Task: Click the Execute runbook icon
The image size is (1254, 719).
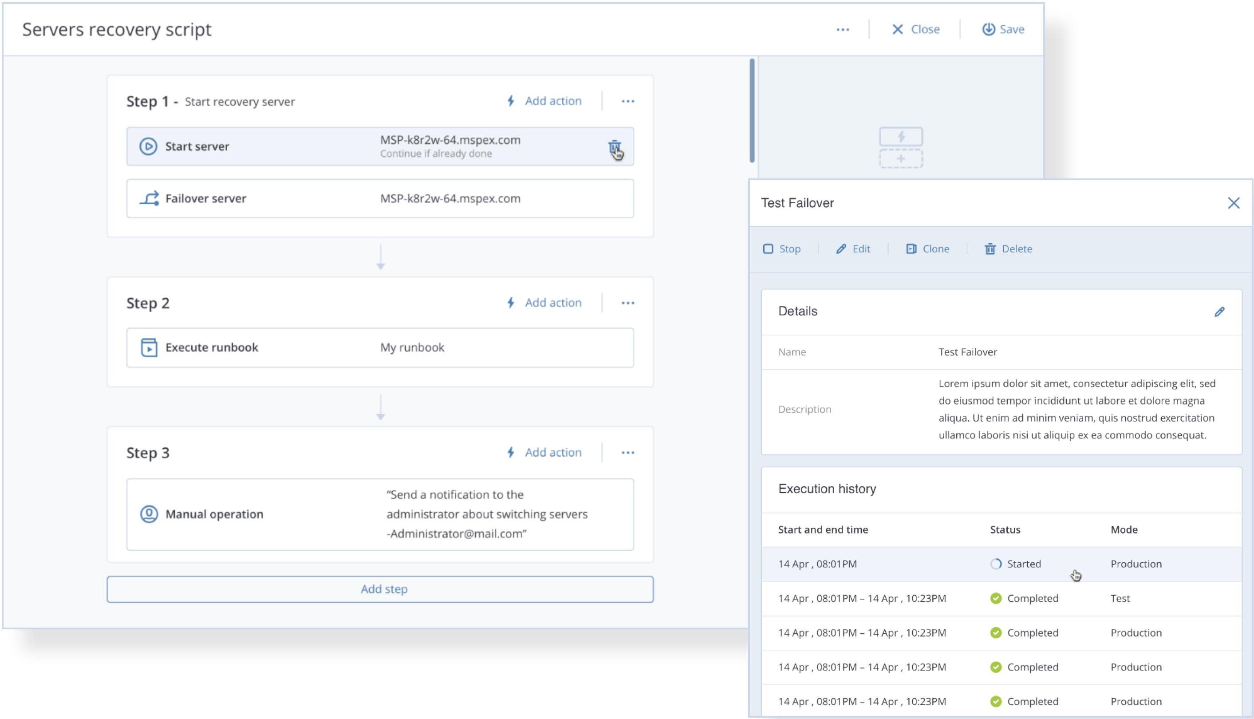Action: [x=149, y=348]
